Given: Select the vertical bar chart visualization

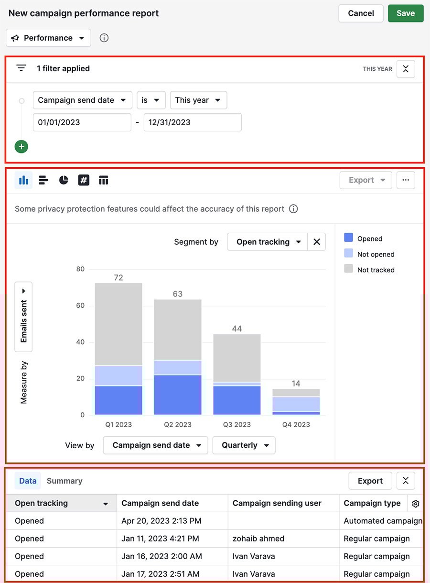Looking at the screenshot, I should click(23, 180).
